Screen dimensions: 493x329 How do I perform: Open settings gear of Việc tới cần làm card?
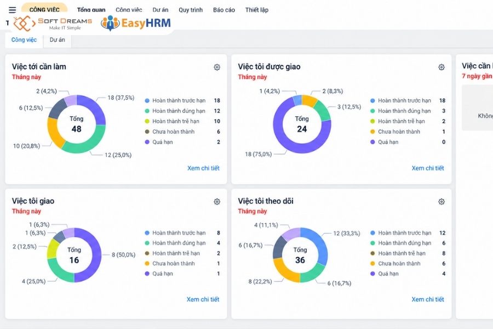[x=217, y=67]
